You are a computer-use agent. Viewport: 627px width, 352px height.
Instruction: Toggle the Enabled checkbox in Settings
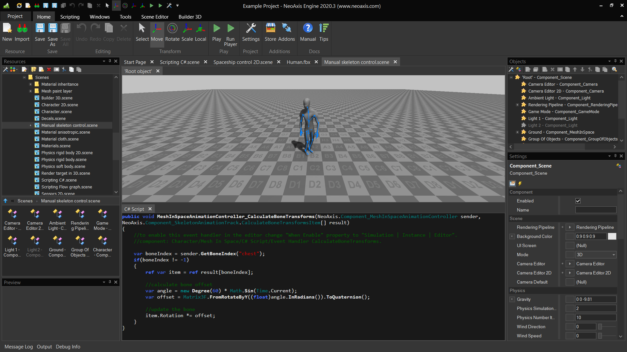click(578, 201)
